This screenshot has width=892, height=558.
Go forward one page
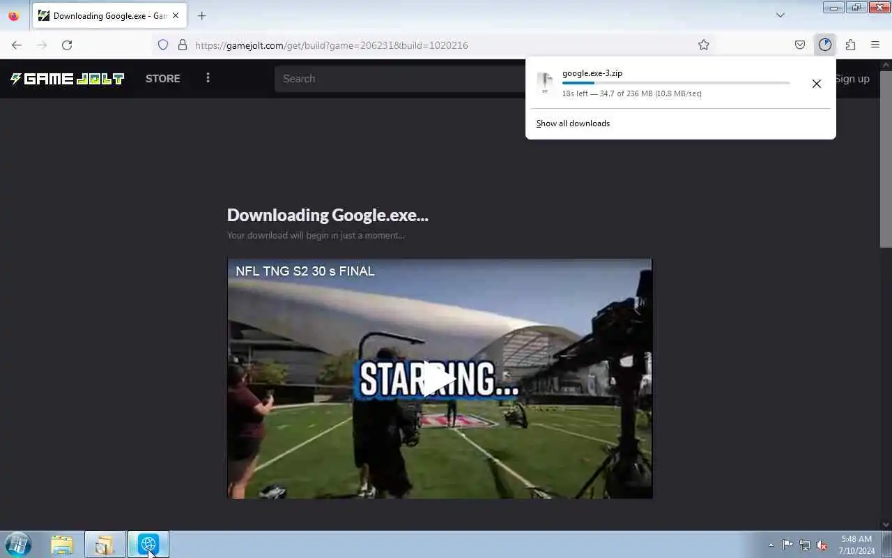coord(42,45)
